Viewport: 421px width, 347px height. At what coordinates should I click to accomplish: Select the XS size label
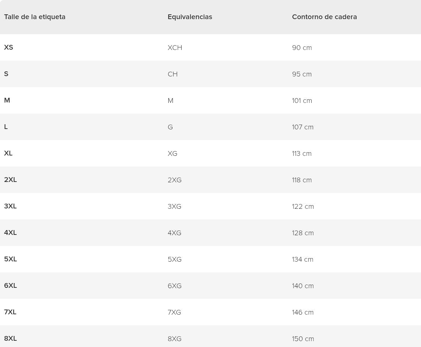(x=8, y=47)
